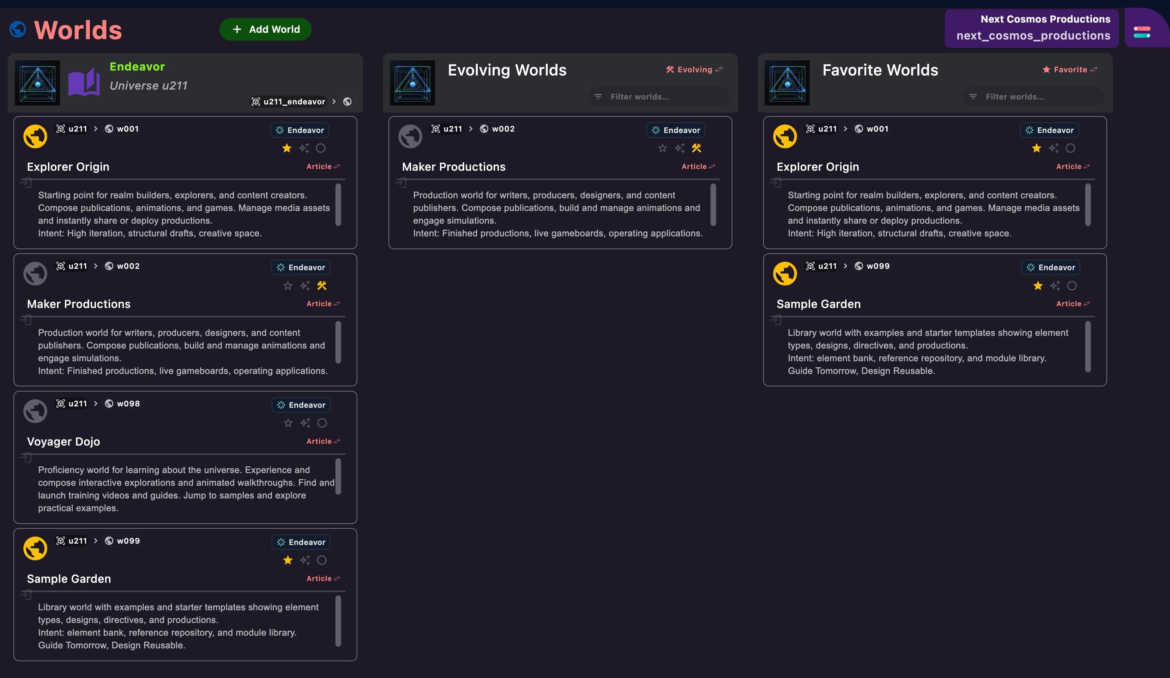The height and width of the screenshot is (678, 1170).
Task: Click the enter icon left of Voyager Dojo description
Action: pos(26,458)
